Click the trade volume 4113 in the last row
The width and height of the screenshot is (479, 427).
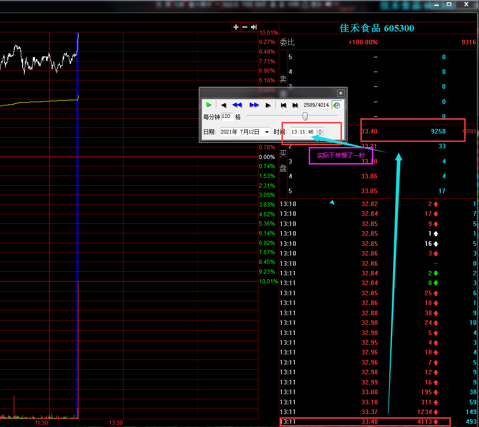tap(425, 422)
